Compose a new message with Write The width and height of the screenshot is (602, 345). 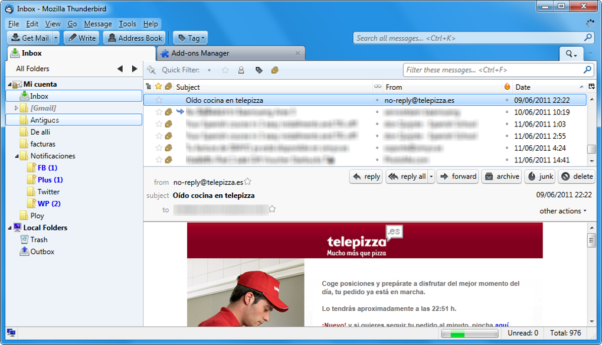[82, 38]
